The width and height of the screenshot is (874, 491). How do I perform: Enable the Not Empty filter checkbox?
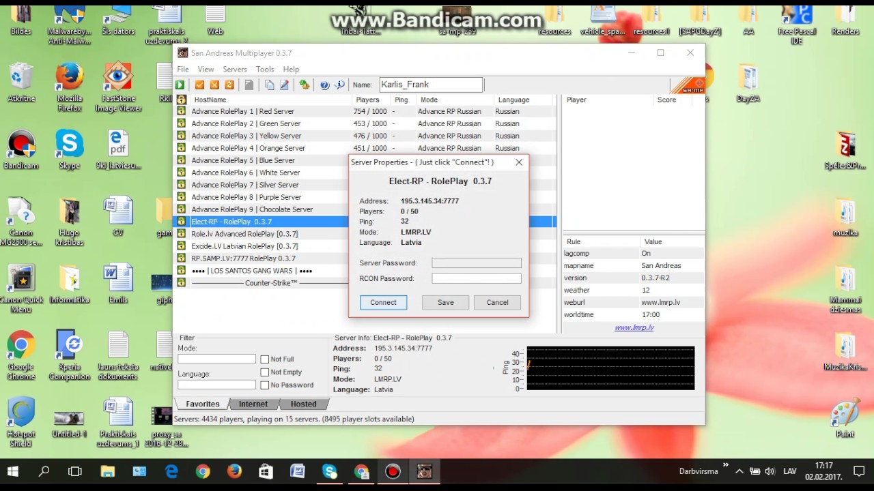point(265,372)
